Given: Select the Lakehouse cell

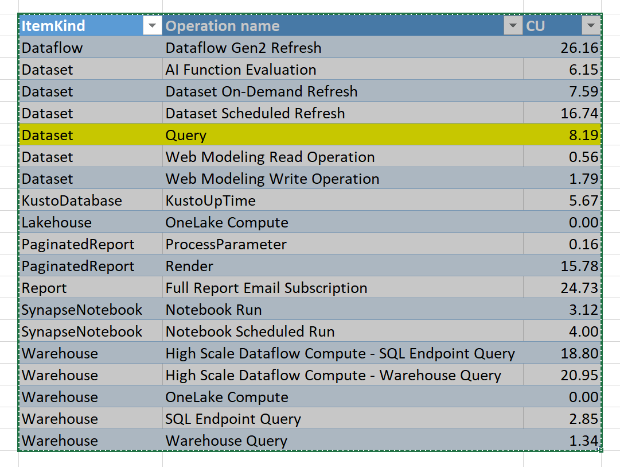Looking at the screenshot, I should pos(57,222).
